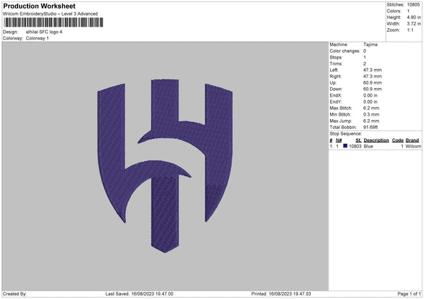
Task: Click the Stop Sequence heading
Action: coord(346,133)
